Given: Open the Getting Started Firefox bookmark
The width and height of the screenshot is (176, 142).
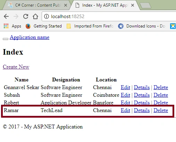Looking at the screenshot, I should pyautogui.click(x=44, y=26).
